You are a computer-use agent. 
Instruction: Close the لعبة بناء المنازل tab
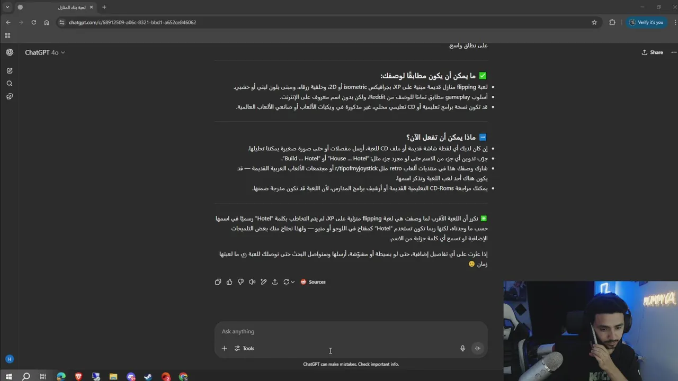click(x=92, y=7)
